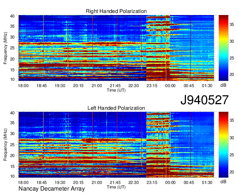Click the dB unit label below the Right Handed colorbar
This screenshot has width=238, height=193.
click(223, 85)
